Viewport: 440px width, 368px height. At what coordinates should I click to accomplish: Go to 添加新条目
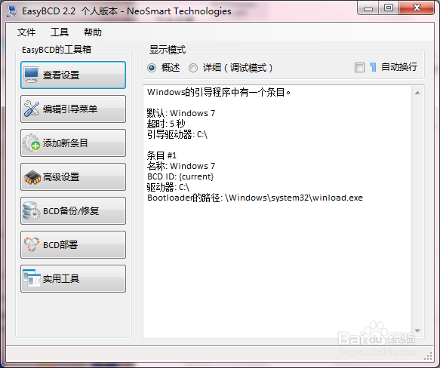(73, 143)
